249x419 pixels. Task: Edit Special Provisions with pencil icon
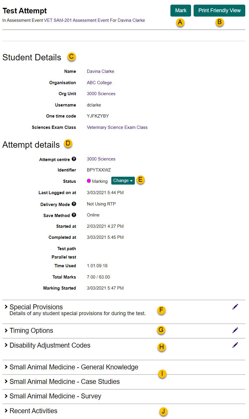click(x=235, y=307)
